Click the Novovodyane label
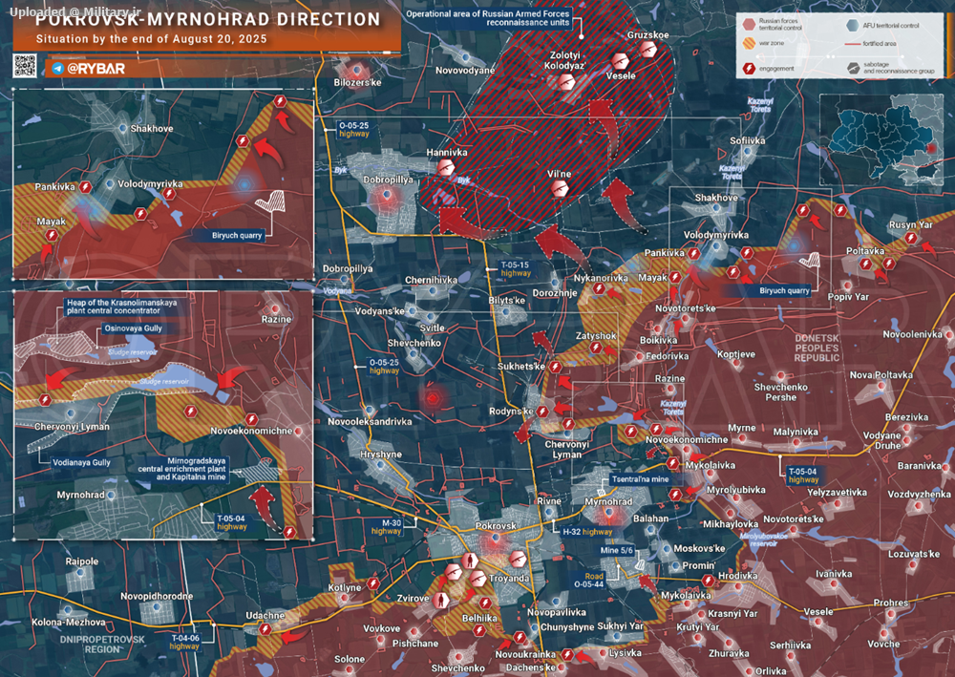Screen dimensions: 955x677 coord(465,70)
